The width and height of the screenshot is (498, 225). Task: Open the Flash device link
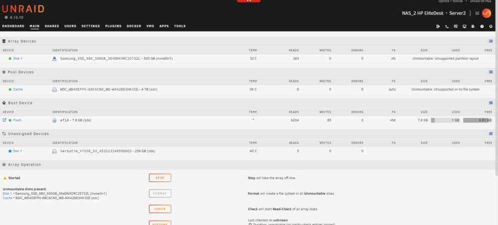[x=17, y=120]
